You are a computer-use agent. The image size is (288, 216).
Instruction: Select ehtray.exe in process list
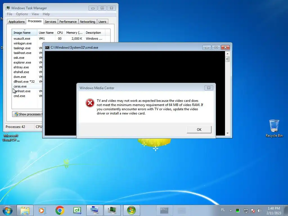click(x=27, y=67)
